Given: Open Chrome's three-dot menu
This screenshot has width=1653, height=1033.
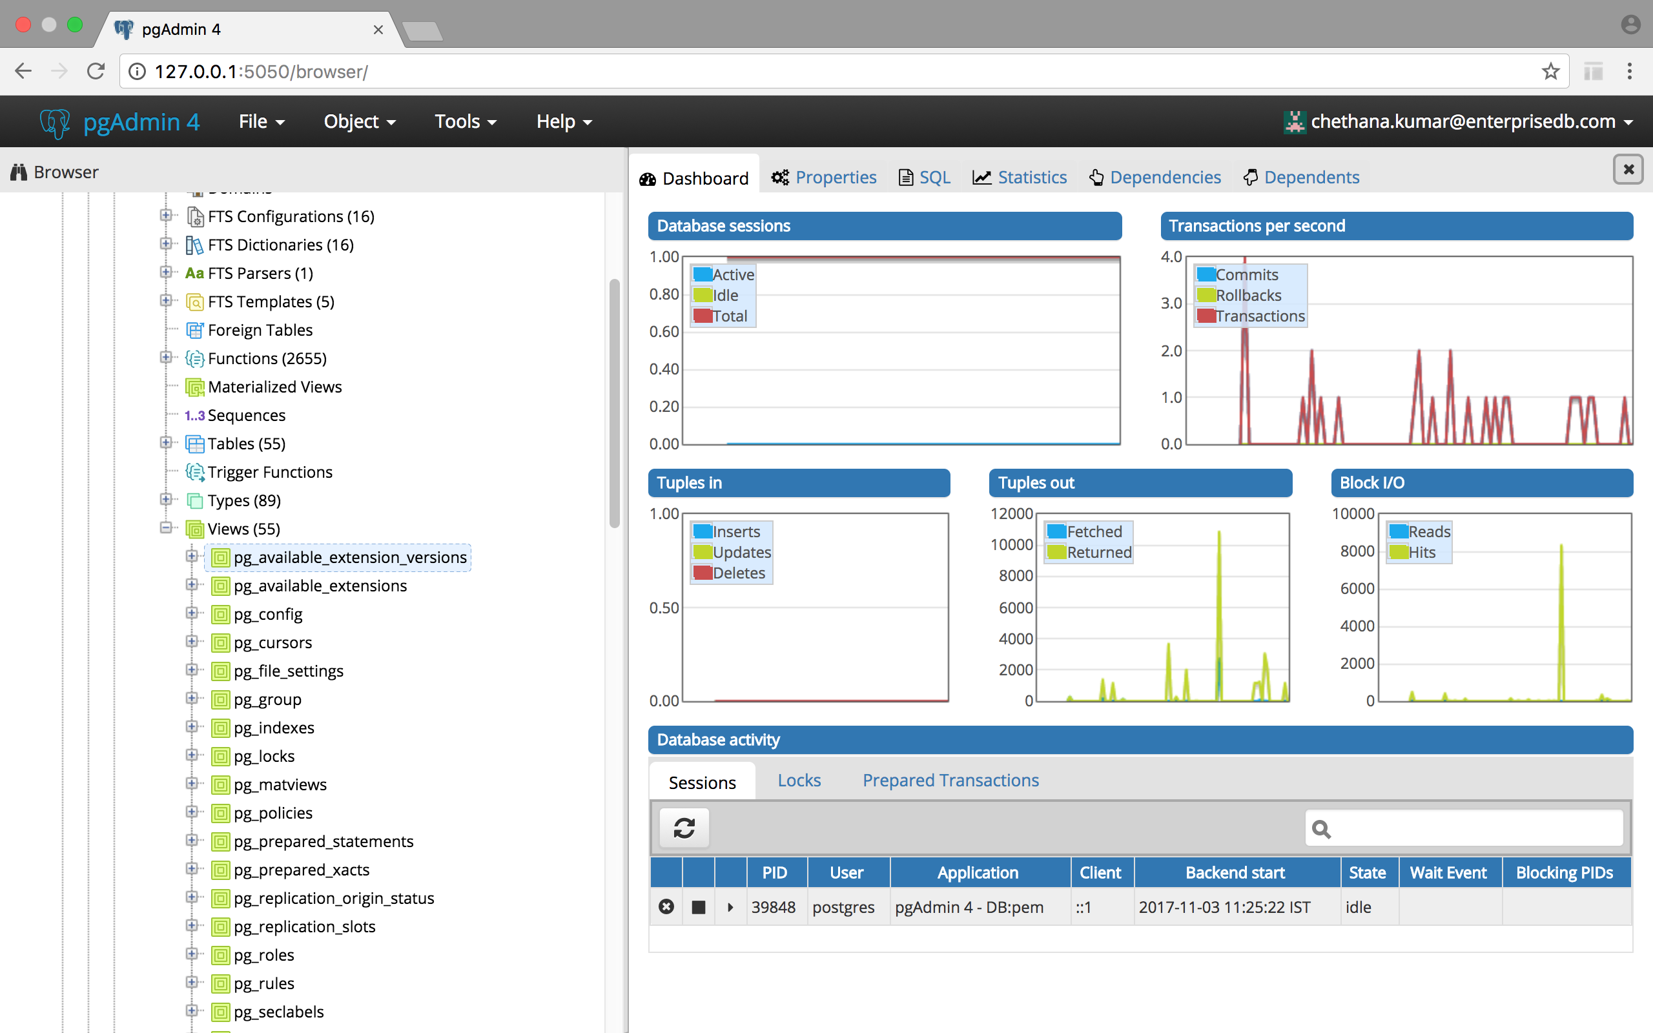Looking at the screenshot, I should coord(1630,71).
